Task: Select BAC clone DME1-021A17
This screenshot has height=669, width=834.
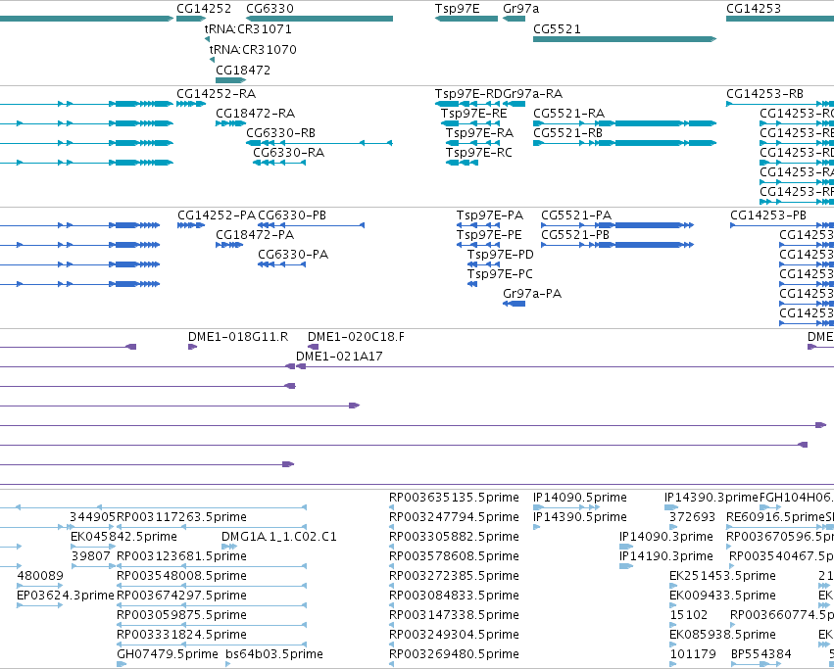Action: [x=339, y=357]
